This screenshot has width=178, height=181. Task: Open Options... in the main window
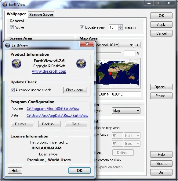pos(161,87)
